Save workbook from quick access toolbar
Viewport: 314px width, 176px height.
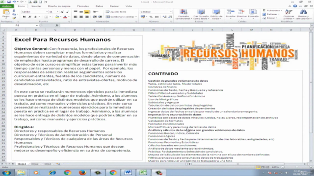pyautogui.click(x=9, y=2)
